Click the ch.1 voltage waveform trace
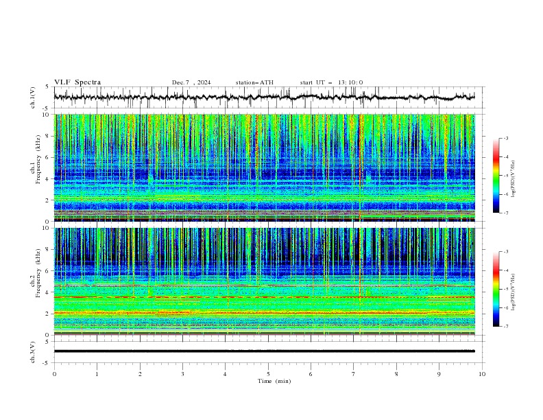Viewport: 543px width, 420px height. point(264,97)
